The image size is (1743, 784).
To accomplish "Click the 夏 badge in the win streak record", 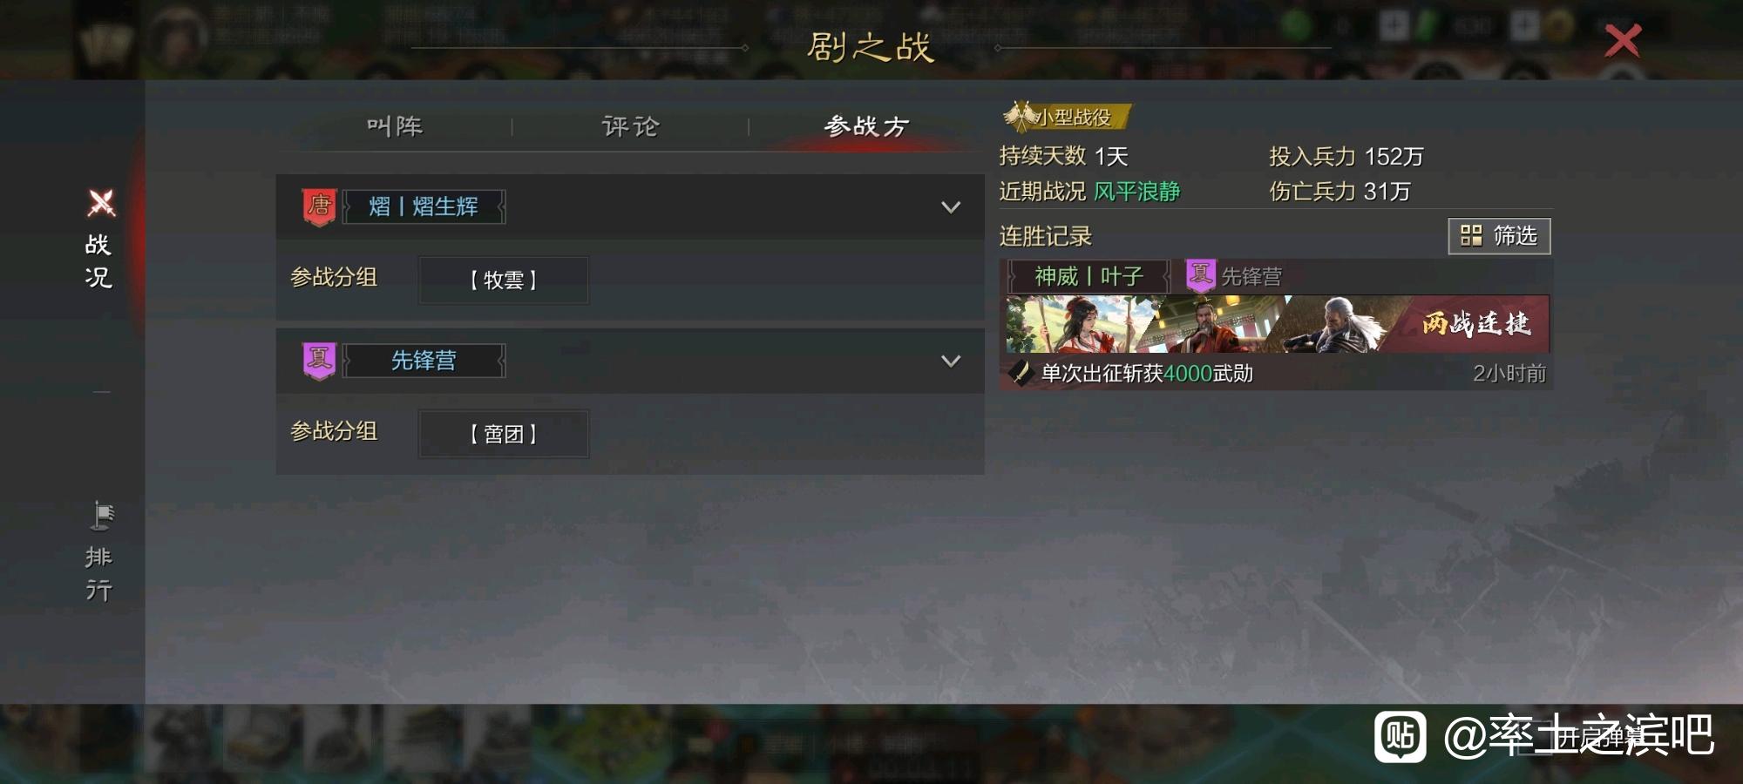I will (x=1200, y=276).
